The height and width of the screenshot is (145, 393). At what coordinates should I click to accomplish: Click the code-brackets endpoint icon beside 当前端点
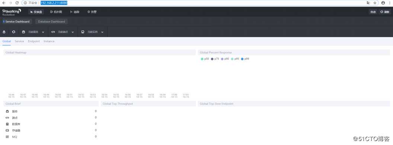(53, 32)
